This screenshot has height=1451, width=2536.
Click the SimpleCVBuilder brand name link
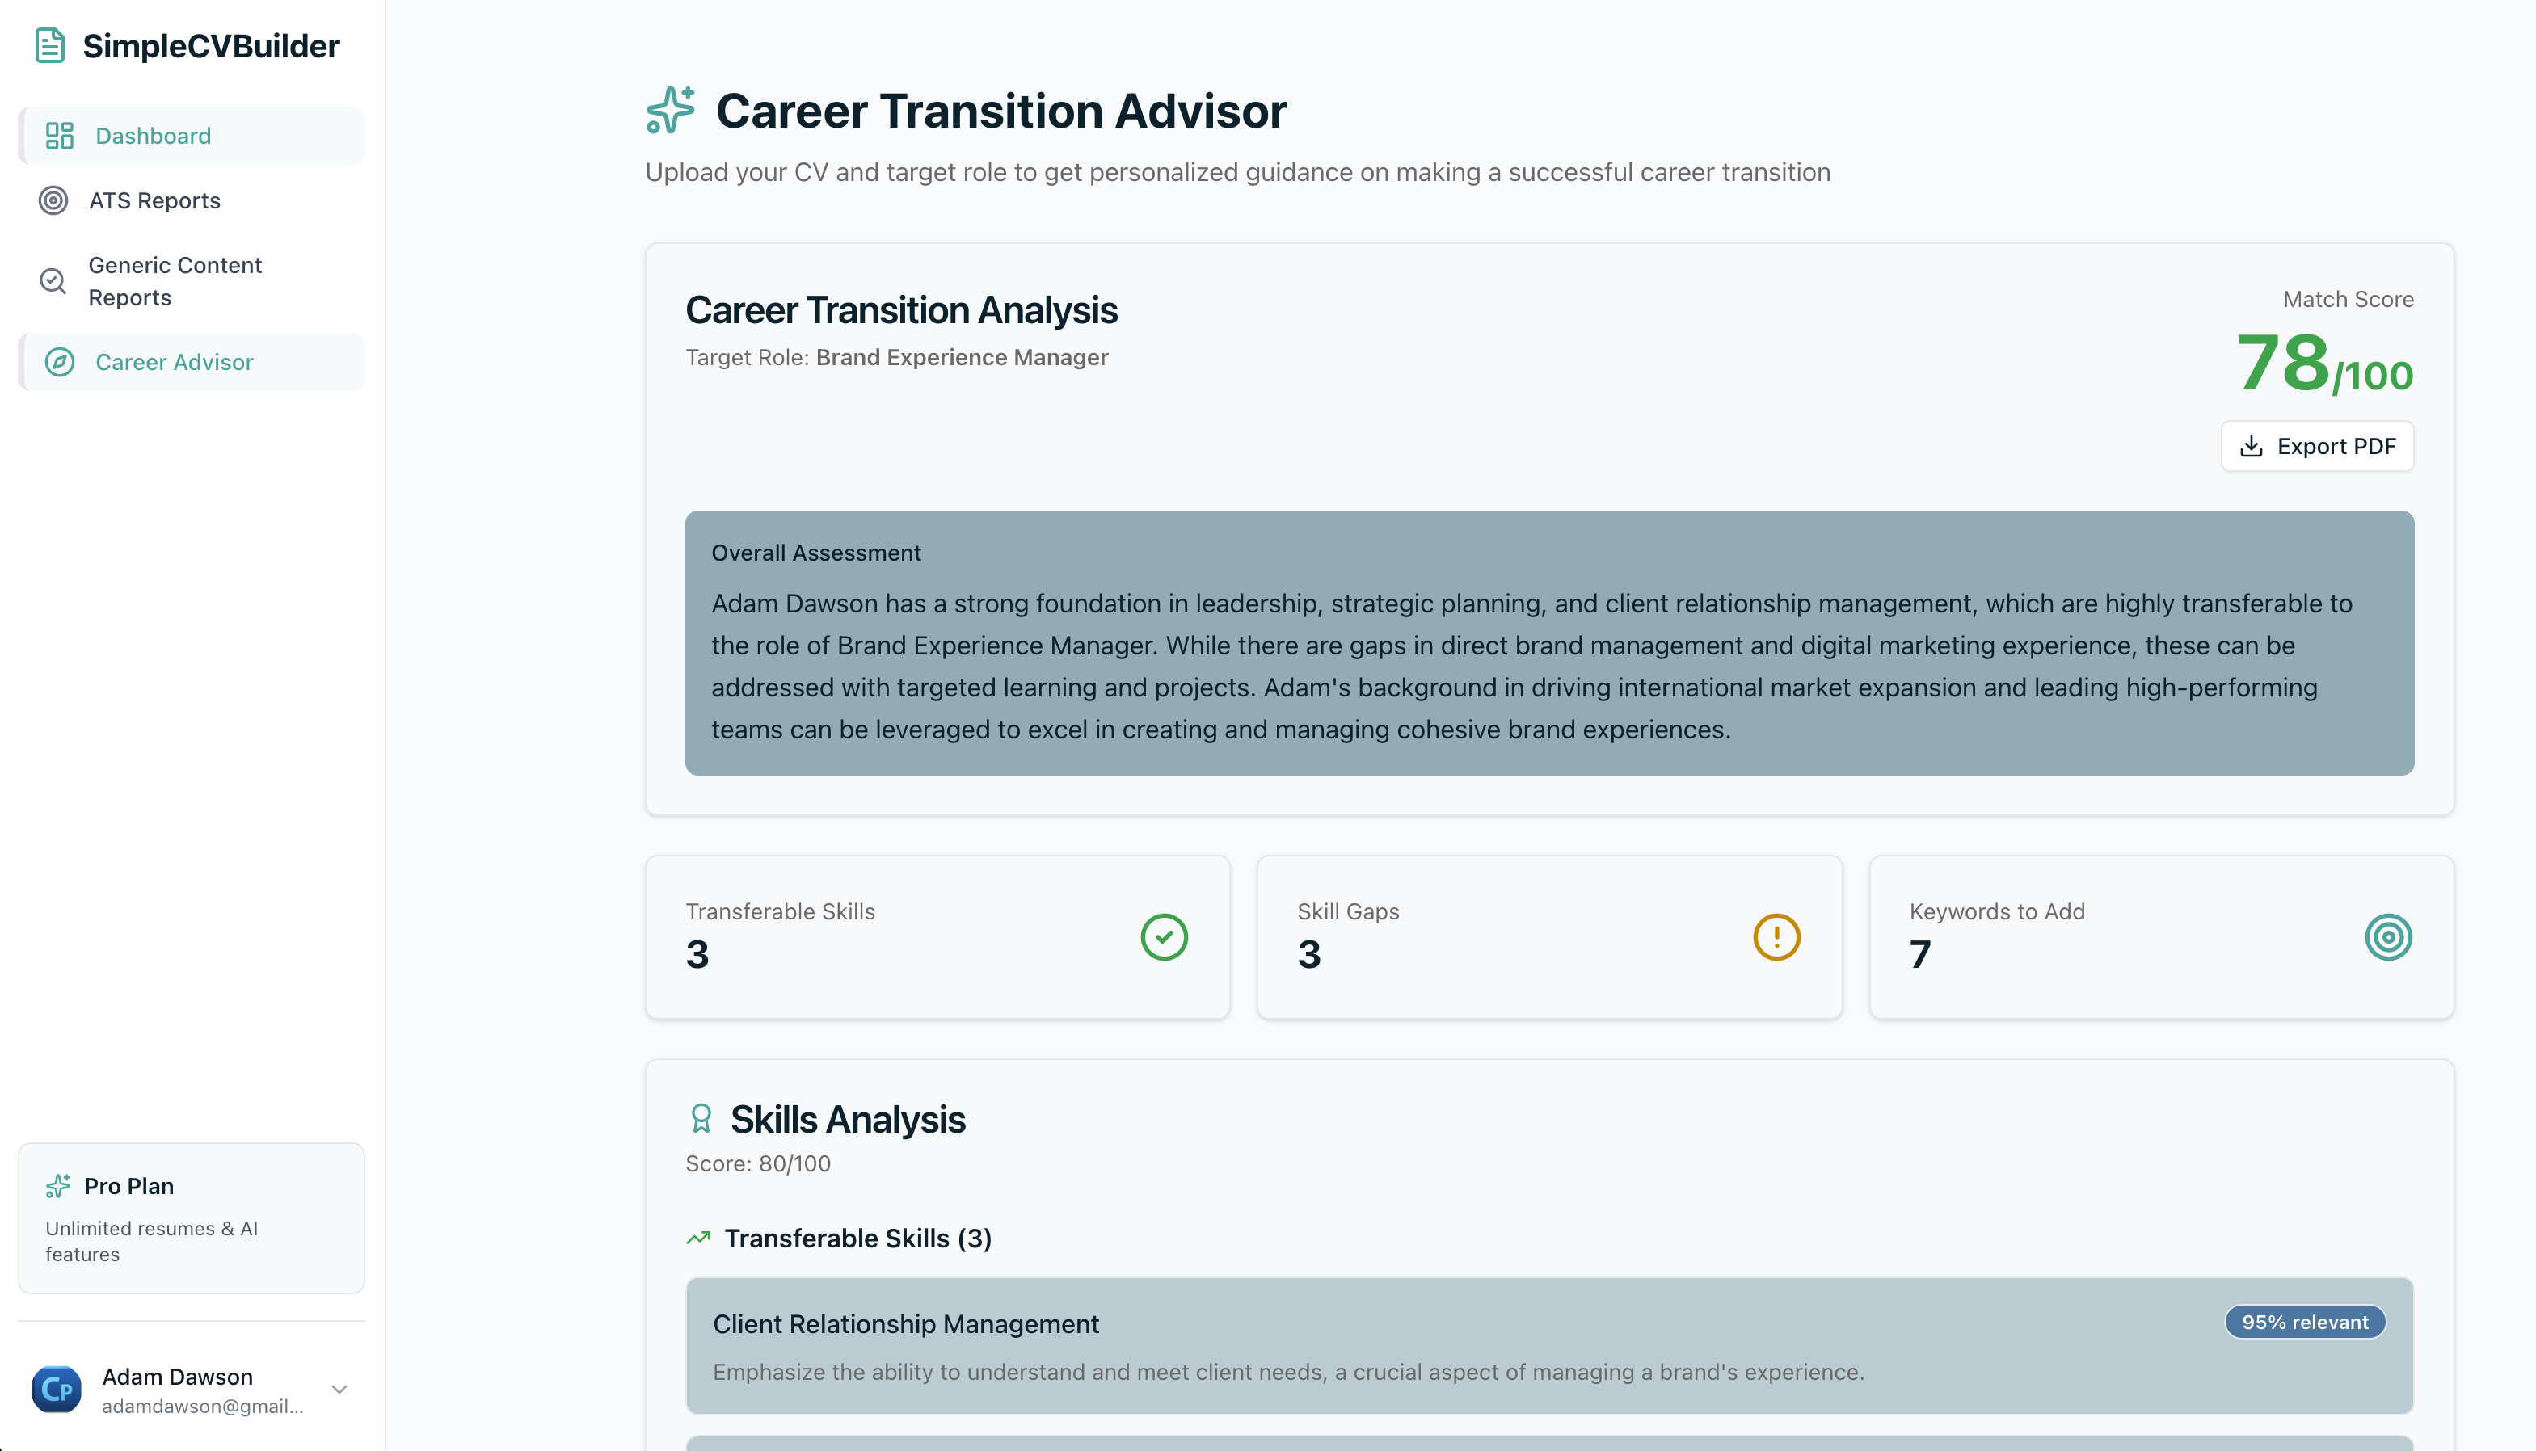212,46
